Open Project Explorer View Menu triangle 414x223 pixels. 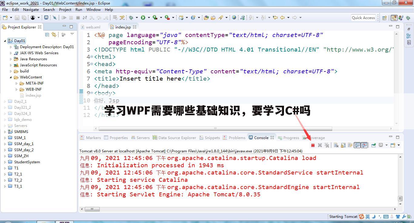click(72, 34)
